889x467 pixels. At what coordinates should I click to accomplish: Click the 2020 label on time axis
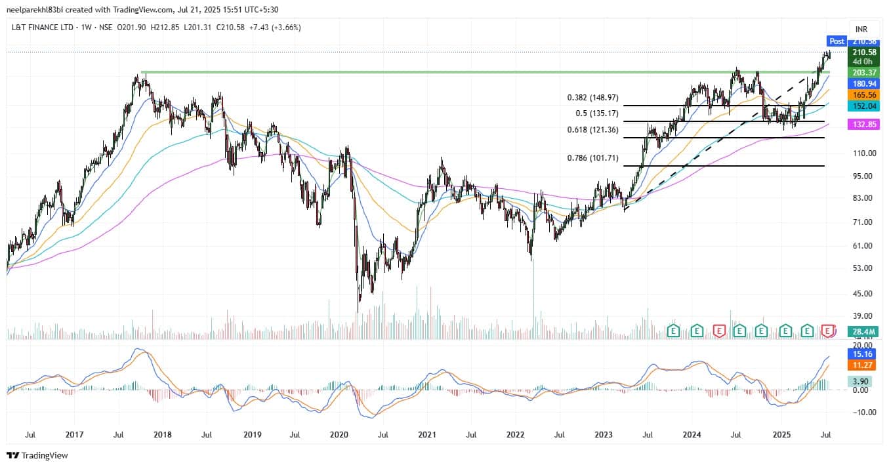(x=339, y=434)
